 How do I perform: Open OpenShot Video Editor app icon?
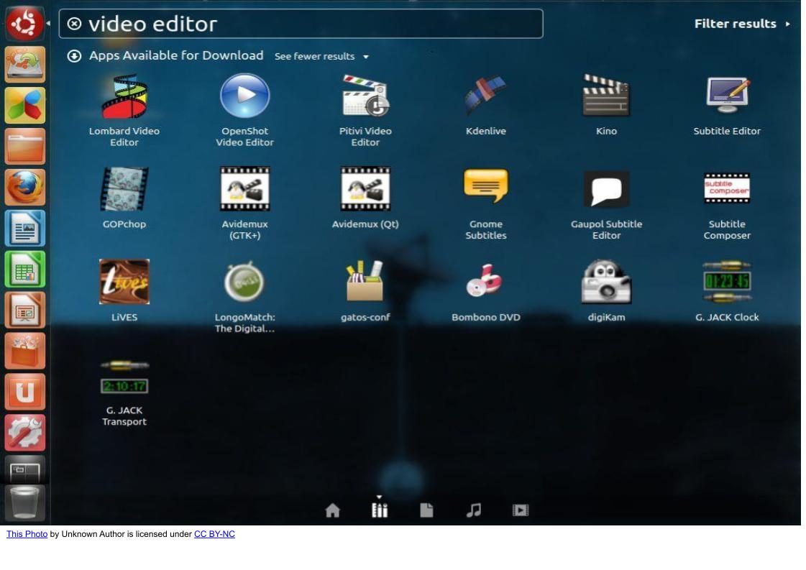pos(244,96)
